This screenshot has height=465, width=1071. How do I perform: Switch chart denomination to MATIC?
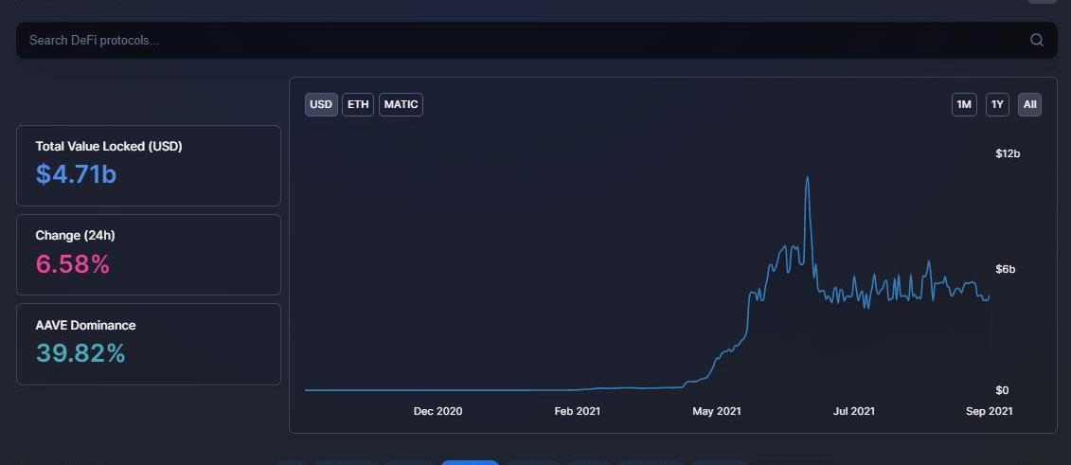tap(401, 104)
